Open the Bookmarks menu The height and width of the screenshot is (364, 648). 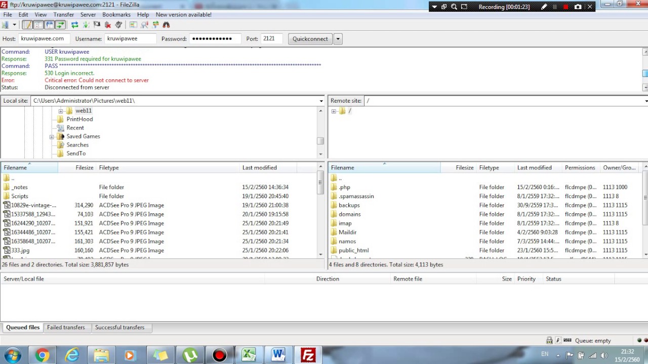[116, 15]
